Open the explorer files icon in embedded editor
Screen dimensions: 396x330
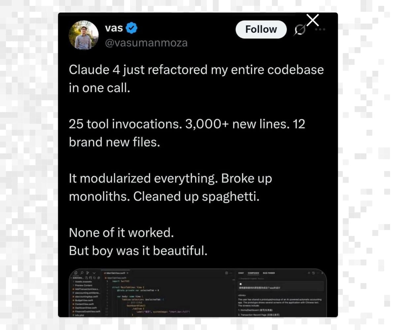[76, 273]
